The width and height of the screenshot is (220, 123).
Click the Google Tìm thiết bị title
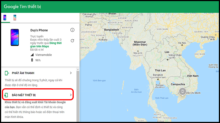point(22,7)
